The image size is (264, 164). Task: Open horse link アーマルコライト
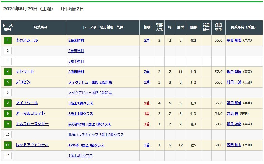tap(30, 113)
